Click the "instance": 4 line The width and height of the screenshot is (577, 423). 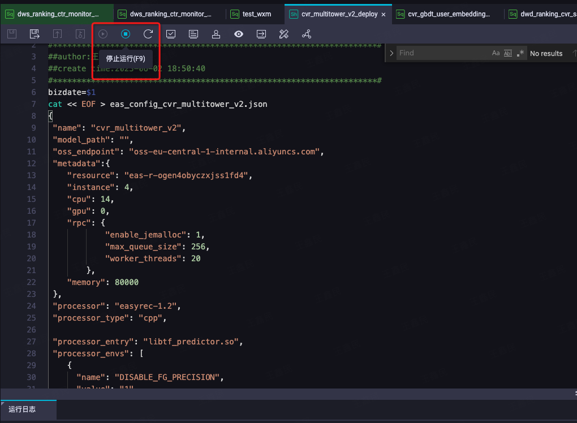(x=100, y=187)
